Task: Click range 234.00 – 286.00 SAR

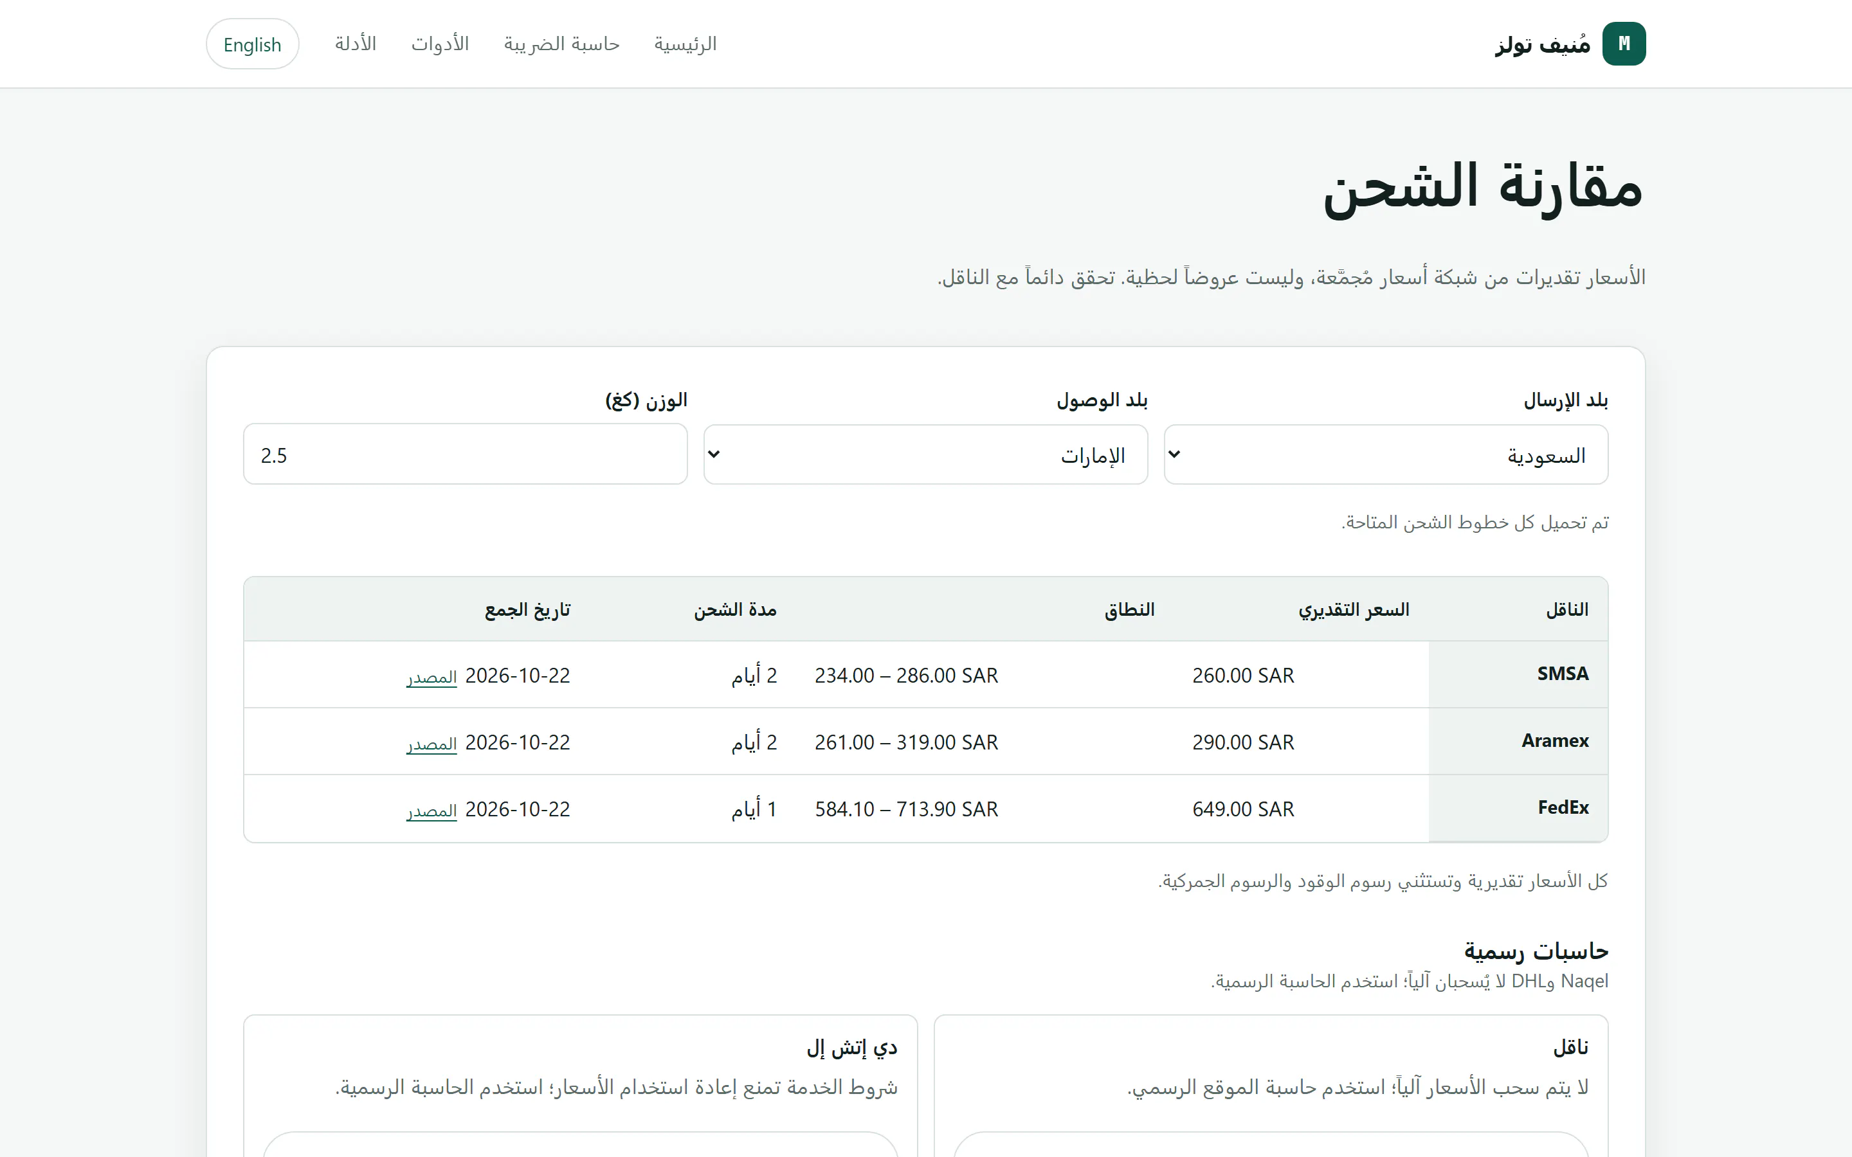Action: pyautogui.click(x=906, y=676)
